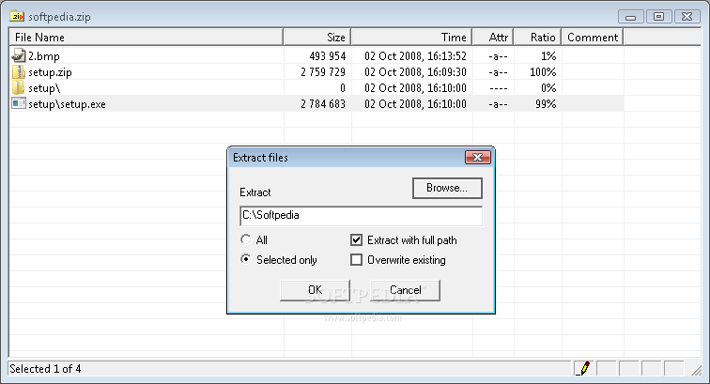The image size is (710, 384).
Task: Click the 99% ratio cell
Action: pos(546,104)
